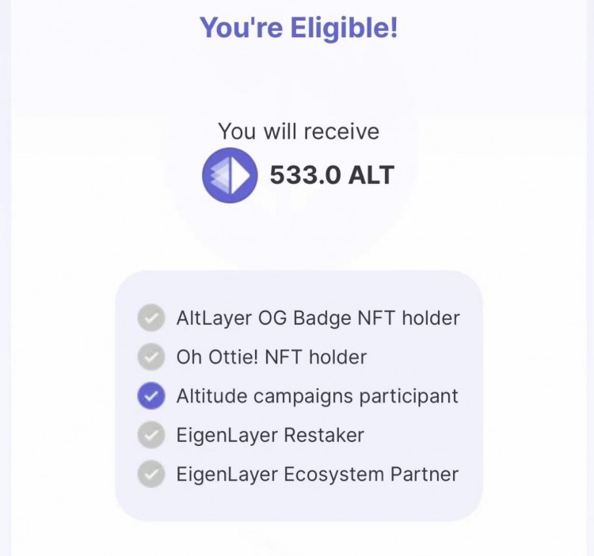Image resolution: width=594 pixels, height=556 pixels.
Task: Click the word Altitude in the checked criterion
Action: [x=210, y=396]
